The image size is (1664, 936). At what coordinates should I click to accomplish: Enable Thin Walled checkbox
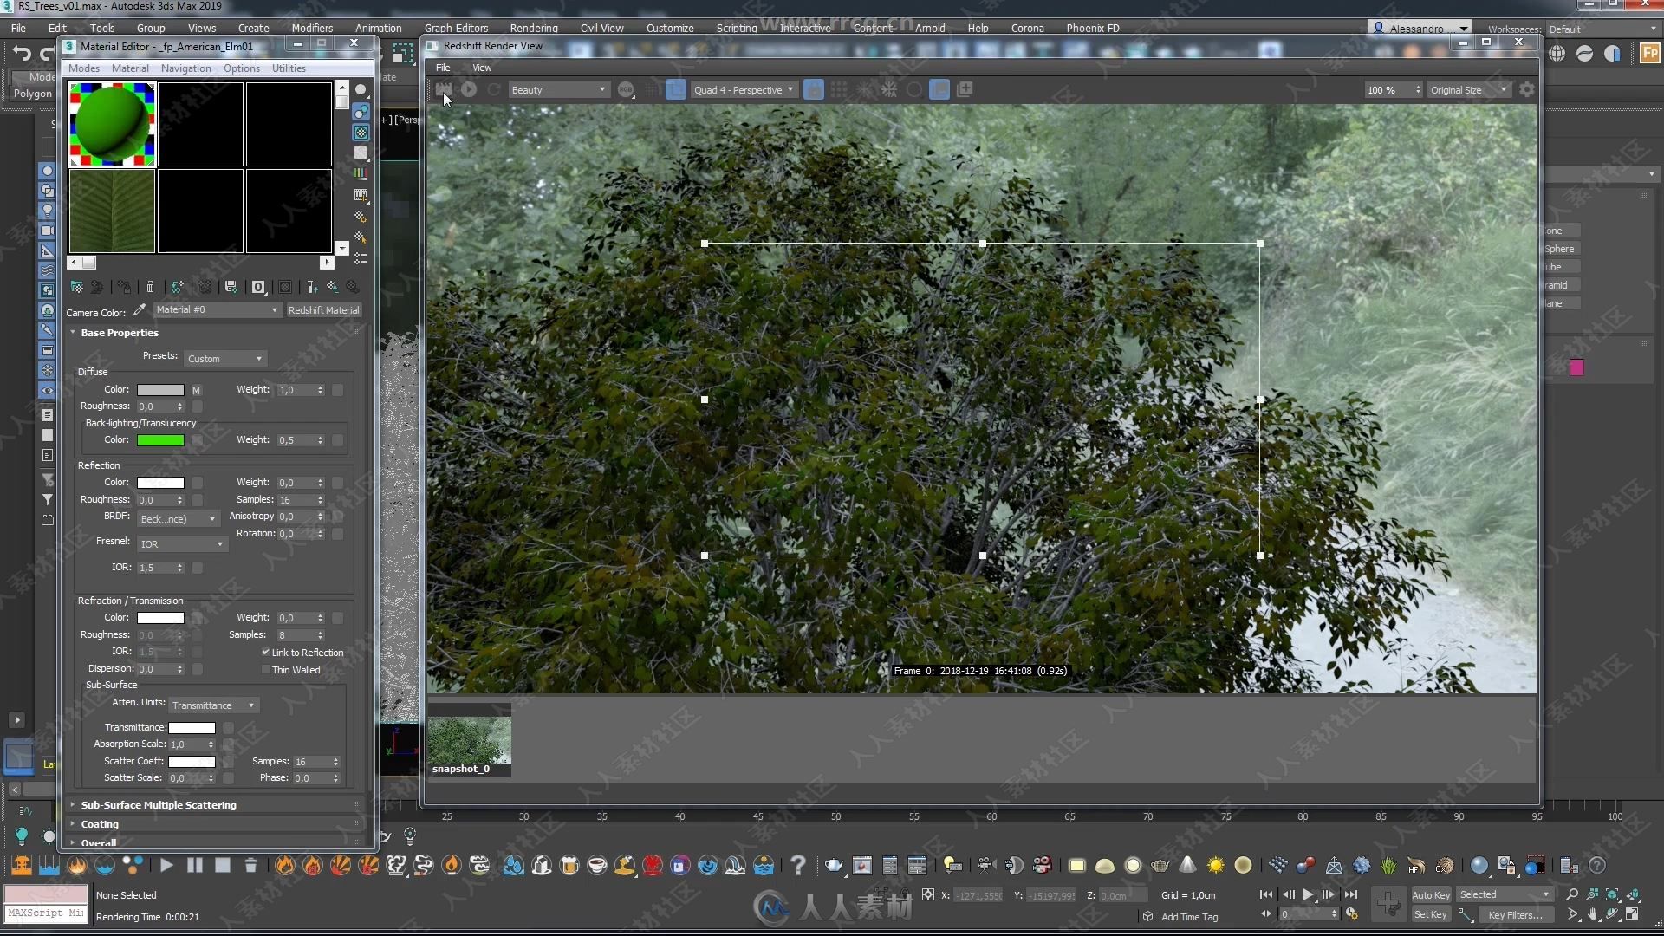coord(266,670)
